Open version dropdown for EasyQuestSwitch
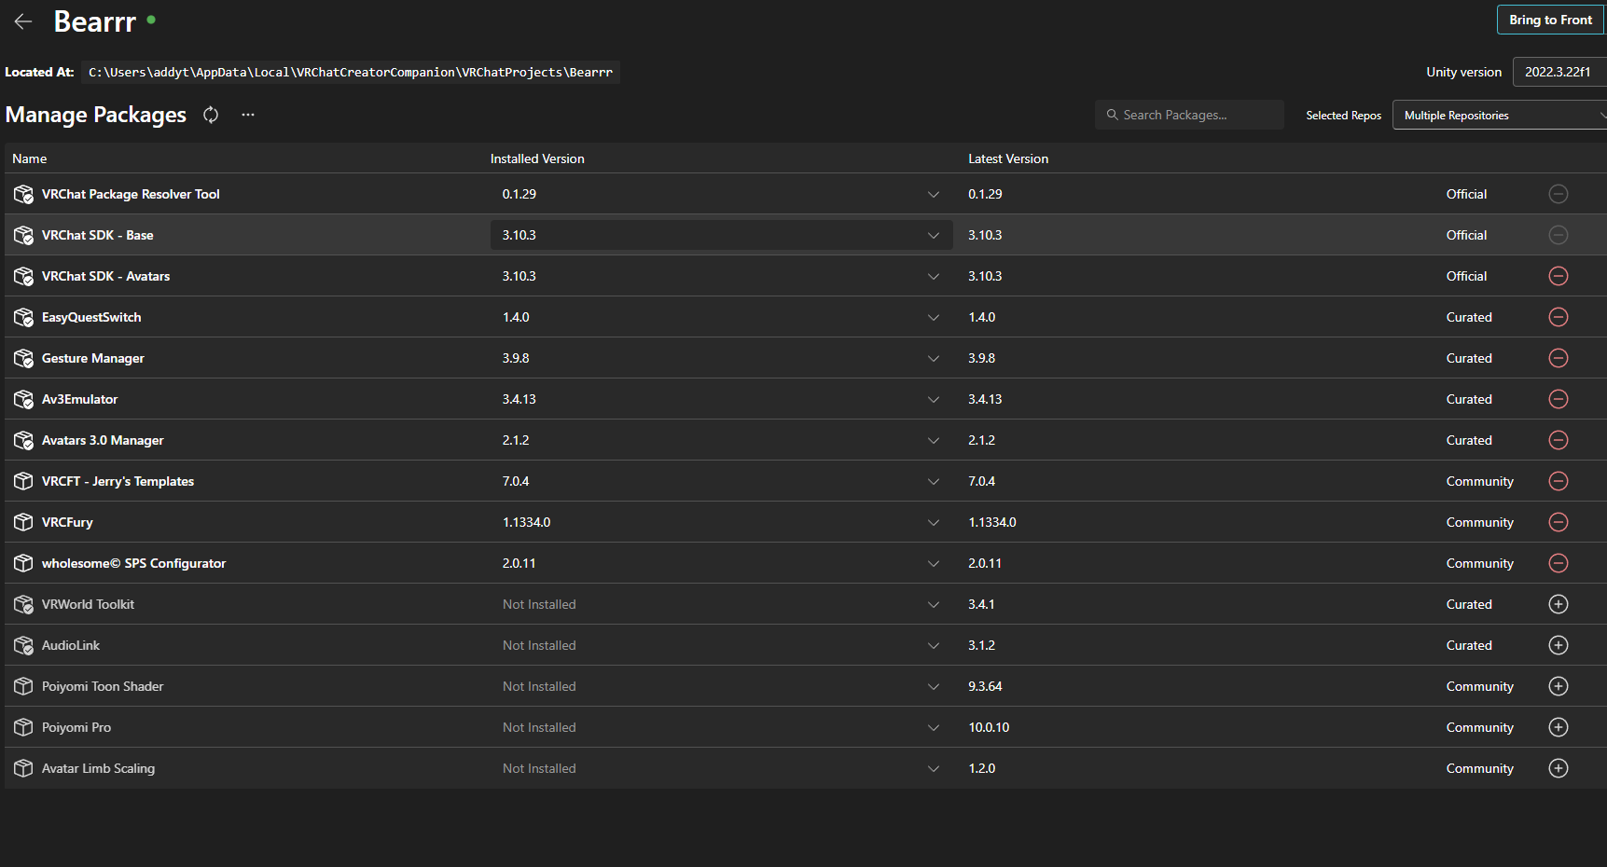This screenshot has width=1607, height=867. click(722, 317)
